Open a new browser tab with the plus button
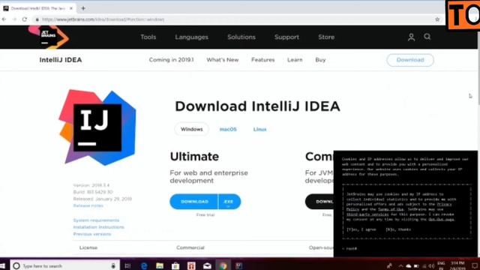Screen dimensions: 480x270 point(83,8)
